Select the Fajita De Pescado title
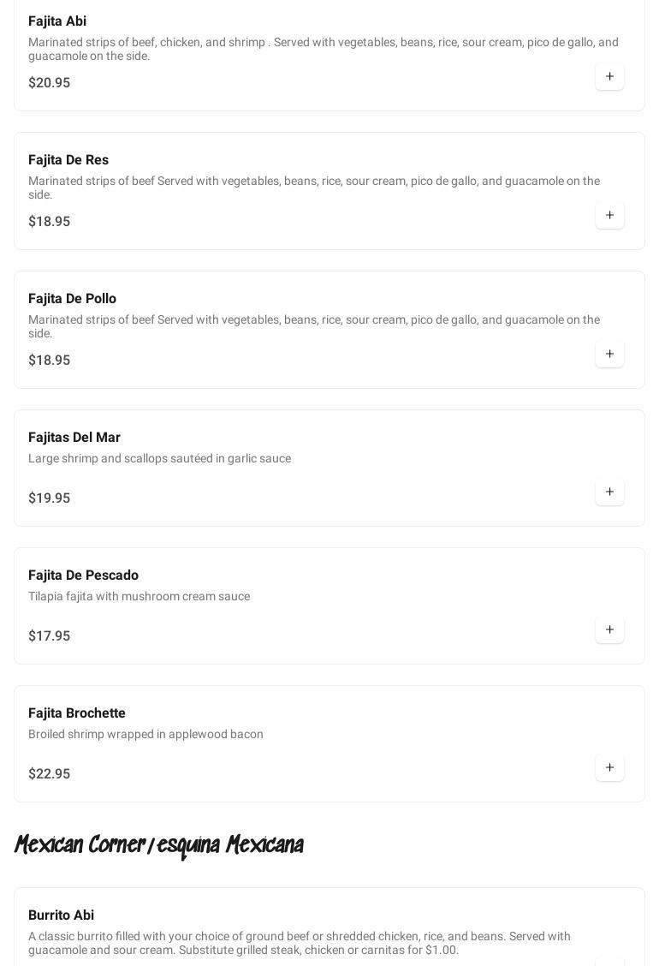Image resolution: width=659 pixels, height=966 pixels. 83,575
